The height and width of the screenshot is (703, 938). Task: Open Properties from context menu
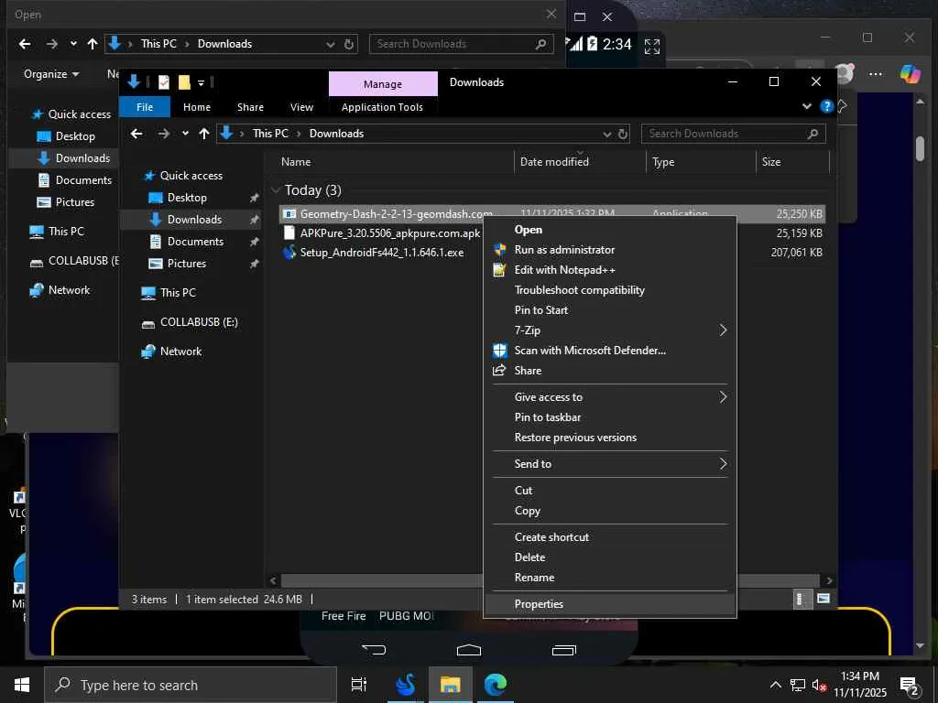pyautogui.click(x=539, y=604)
